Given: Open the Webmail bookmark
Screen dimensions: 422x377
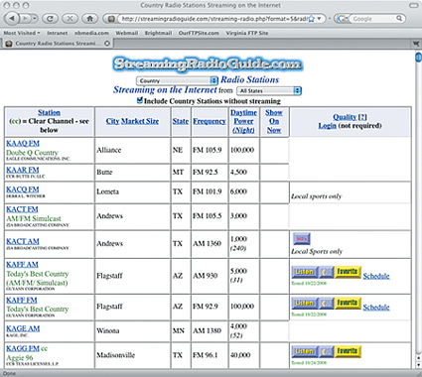Looking at the screenshot, I should click(x=127, y=33).
